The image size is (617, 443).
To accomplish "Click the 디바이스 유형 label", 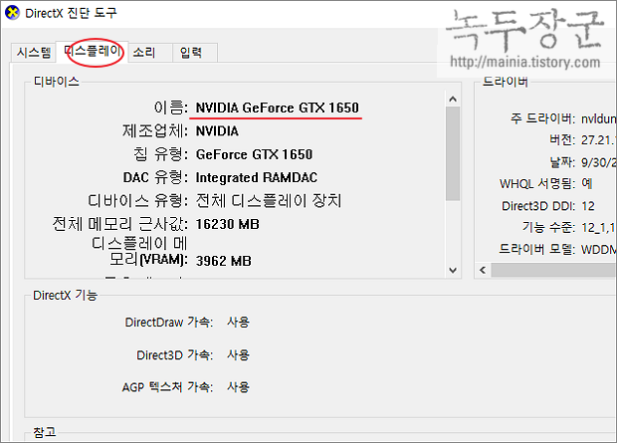I will (x=137, y=201).
